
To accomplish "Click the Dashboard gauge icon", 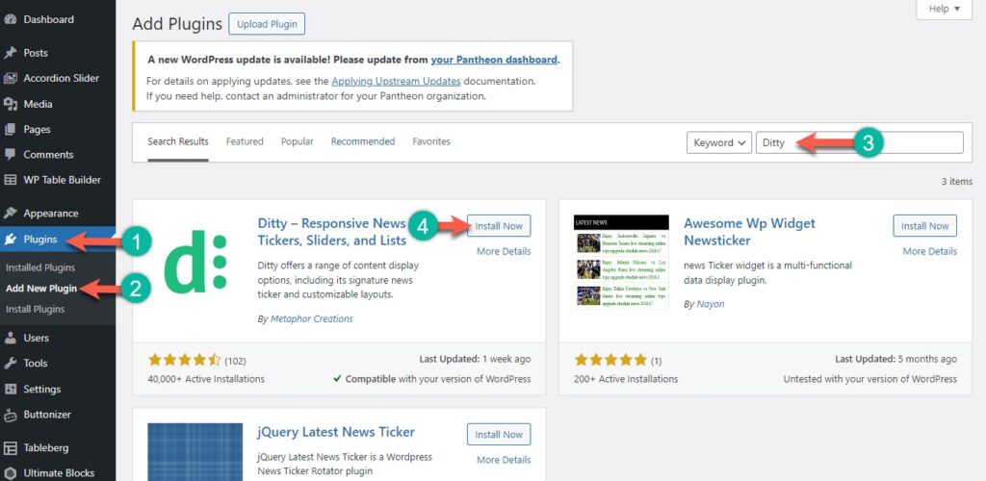I will (x=10, y=19).
